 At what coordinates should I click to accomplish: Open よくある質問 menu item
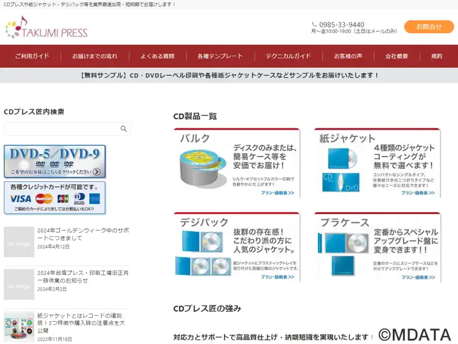pos(157,56)
